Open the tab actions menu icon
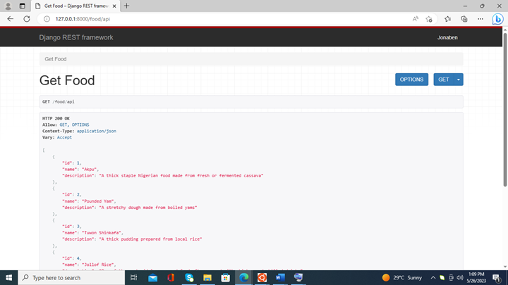Screen dimensions: 508x285 tap(22, 6)
